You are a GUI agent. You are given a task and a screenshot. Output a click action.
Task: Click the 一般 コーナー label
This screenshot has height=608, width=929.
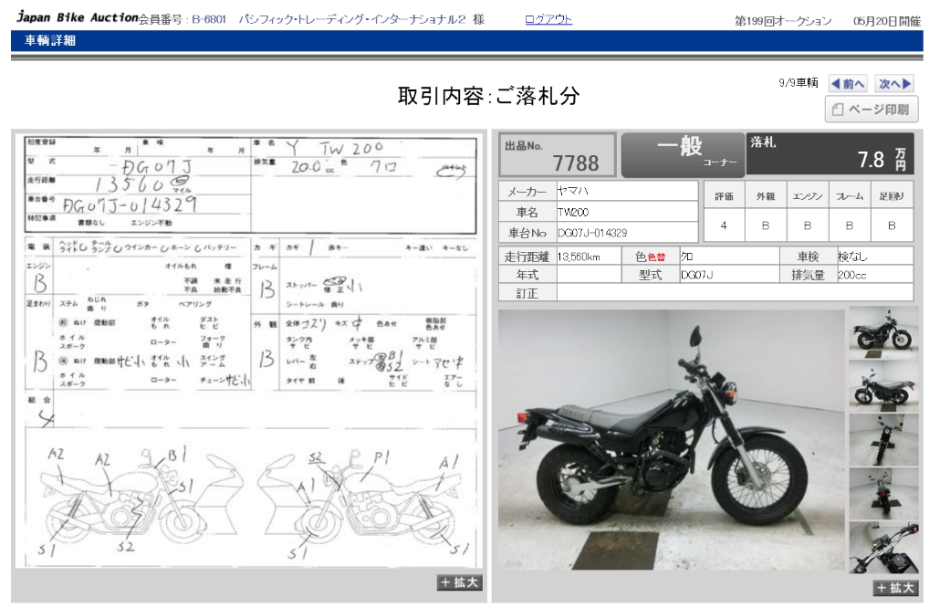684,152
